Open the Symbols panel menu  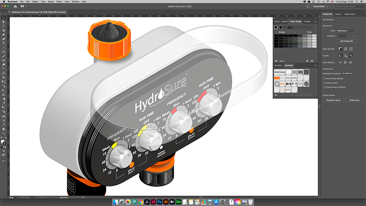tap(316, 66)
